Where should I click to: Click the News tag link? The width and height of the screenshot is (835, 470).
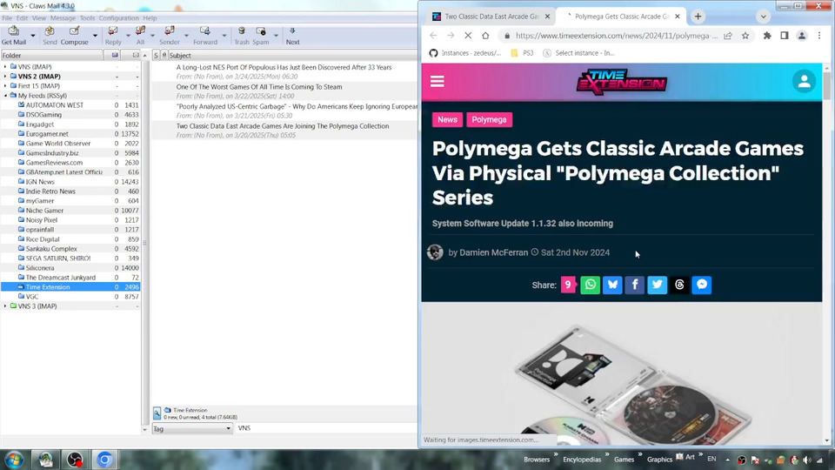[447, 119]
